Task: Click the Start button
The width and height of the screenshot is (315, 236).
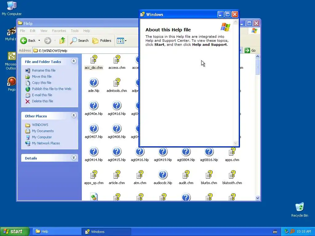Action: [15, 231]
